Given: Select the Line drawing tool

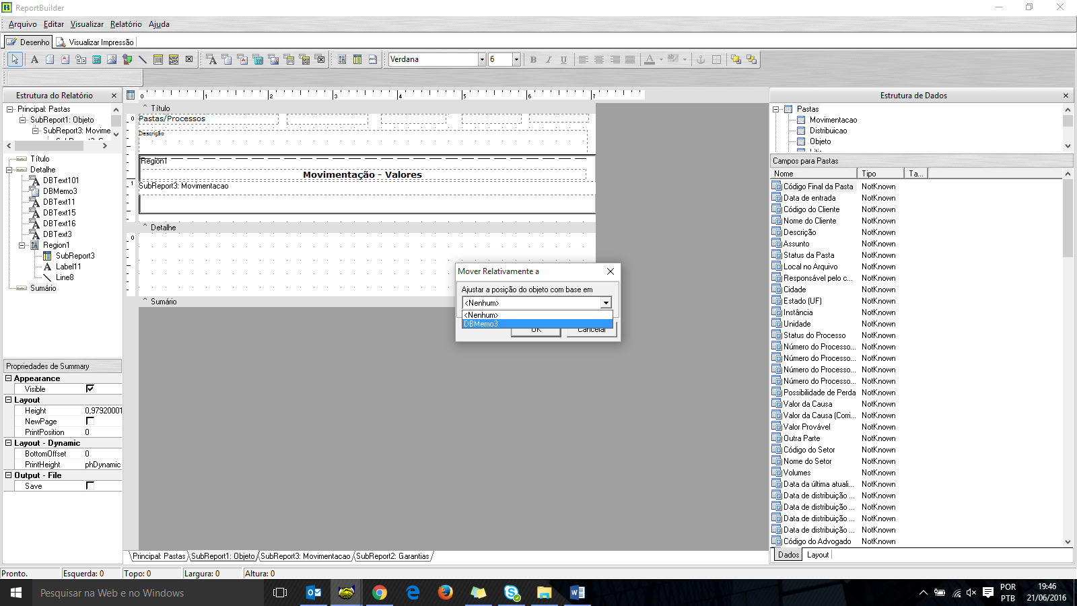Looking at the screenshot, I should (143, 59).
